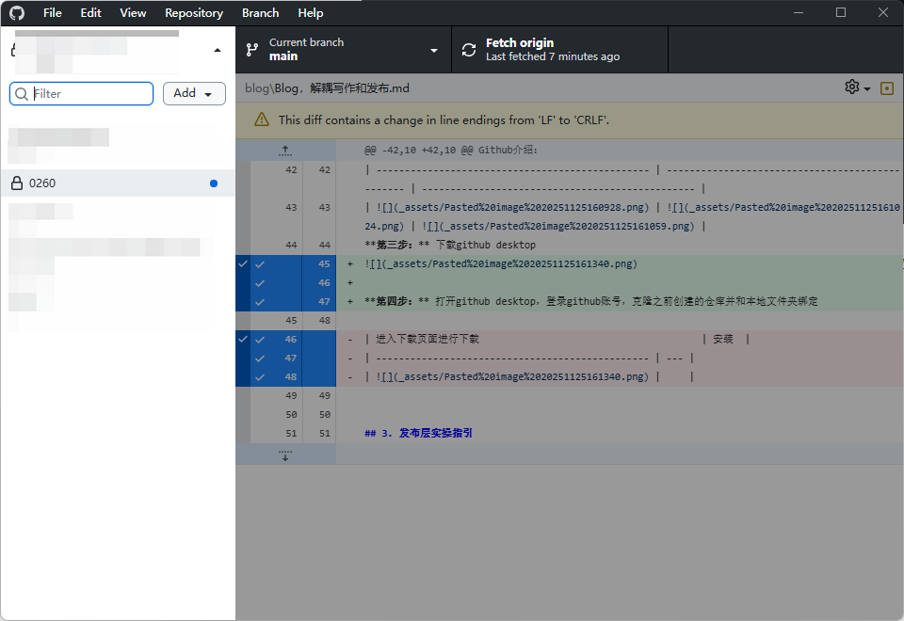The image size is (904, 621).
Task: Click the expand whole file icon
Action: click(x=886, y=88)
